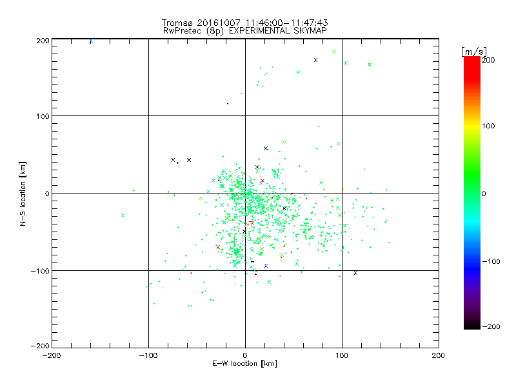Select the N-S location [km] axis label

coord(23,193)
